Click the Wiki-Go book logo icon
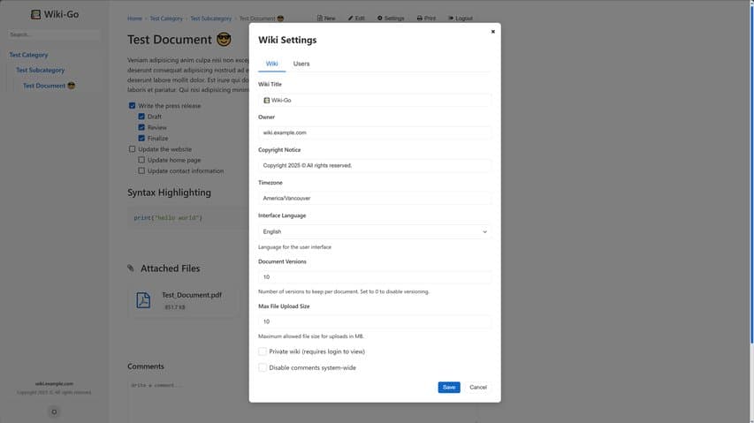Screen dimensions: 754x423 tap(35, 15)
